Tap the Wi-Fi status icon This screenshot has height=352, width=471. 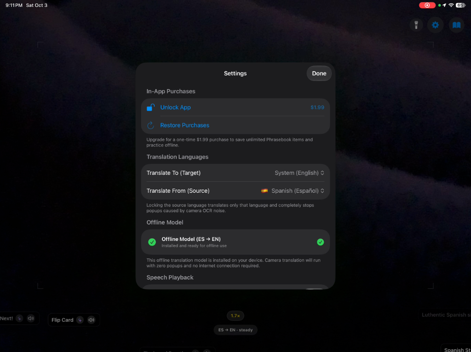click(x=451, y=5)
